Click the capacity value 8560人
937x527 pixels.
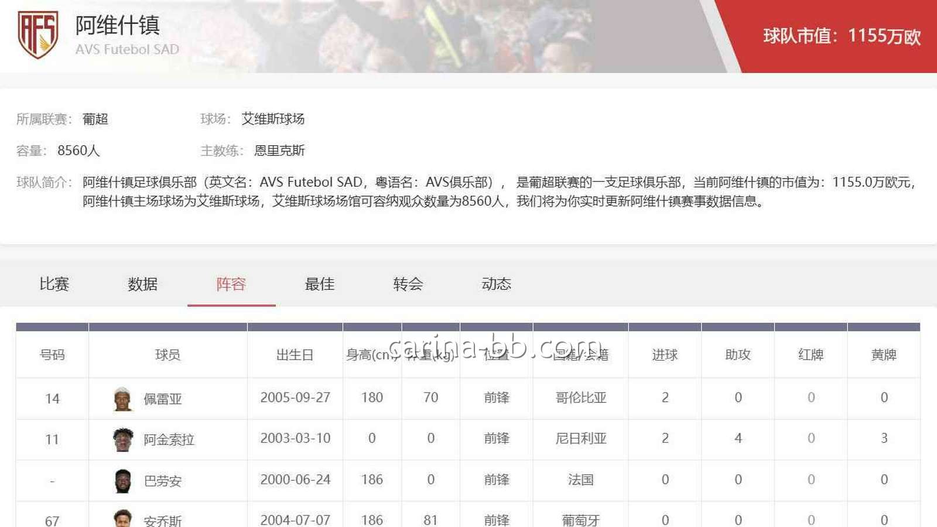(78, 150)
